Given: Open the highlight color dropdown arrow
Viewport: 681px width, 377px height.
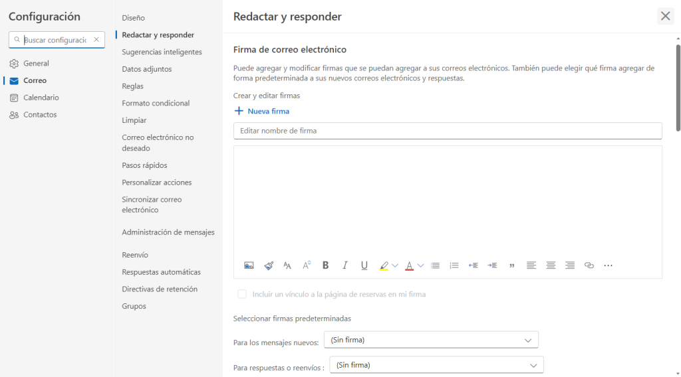Looking at the screenshot, I should pyautogui.click(x=395, y=265).
